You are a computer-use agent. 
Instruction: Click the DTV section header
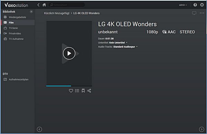click(x=5, y=74)
